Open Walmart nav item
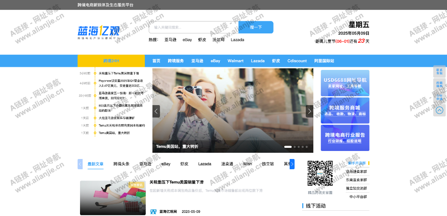 tap(236, 61)
